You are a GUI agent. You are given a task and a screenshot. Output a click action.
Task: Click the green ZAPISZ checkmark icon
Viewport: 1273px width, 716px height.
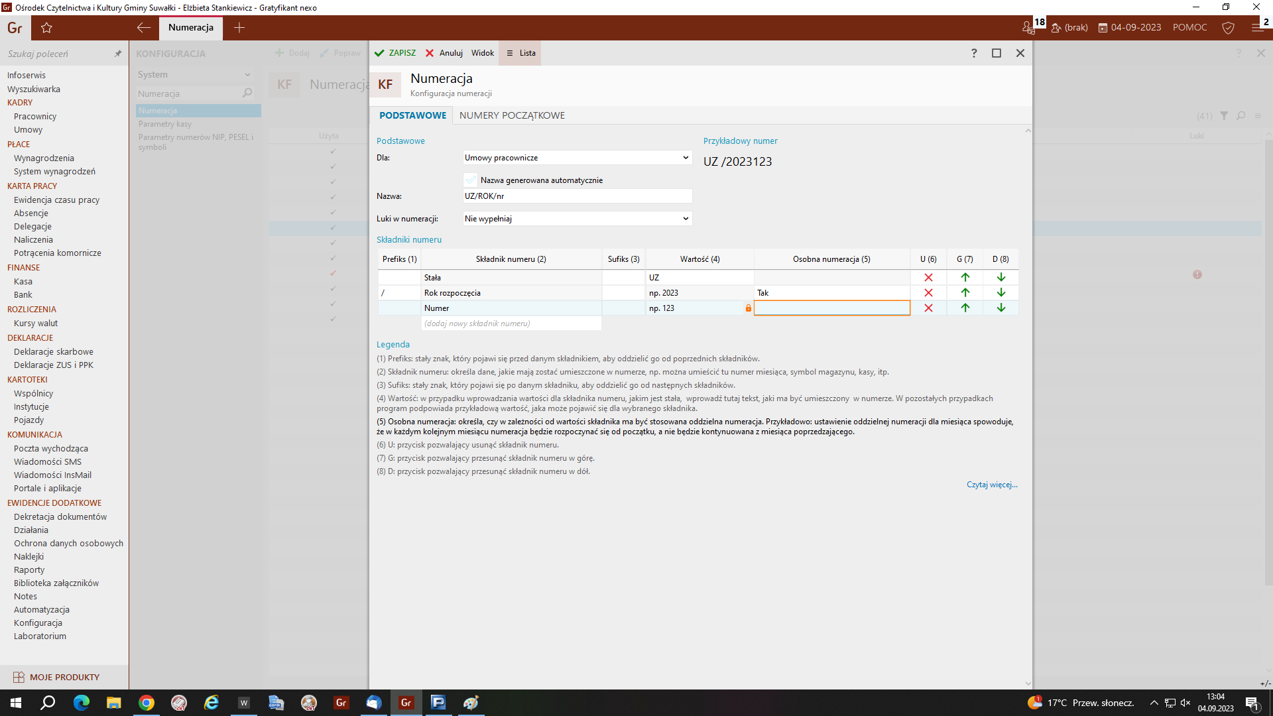pyautogui.click(x=379, y=53)
